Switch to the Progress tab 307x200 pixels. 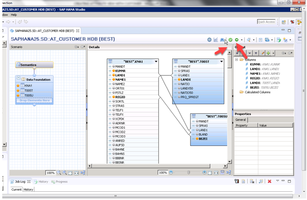click(59, 181)
